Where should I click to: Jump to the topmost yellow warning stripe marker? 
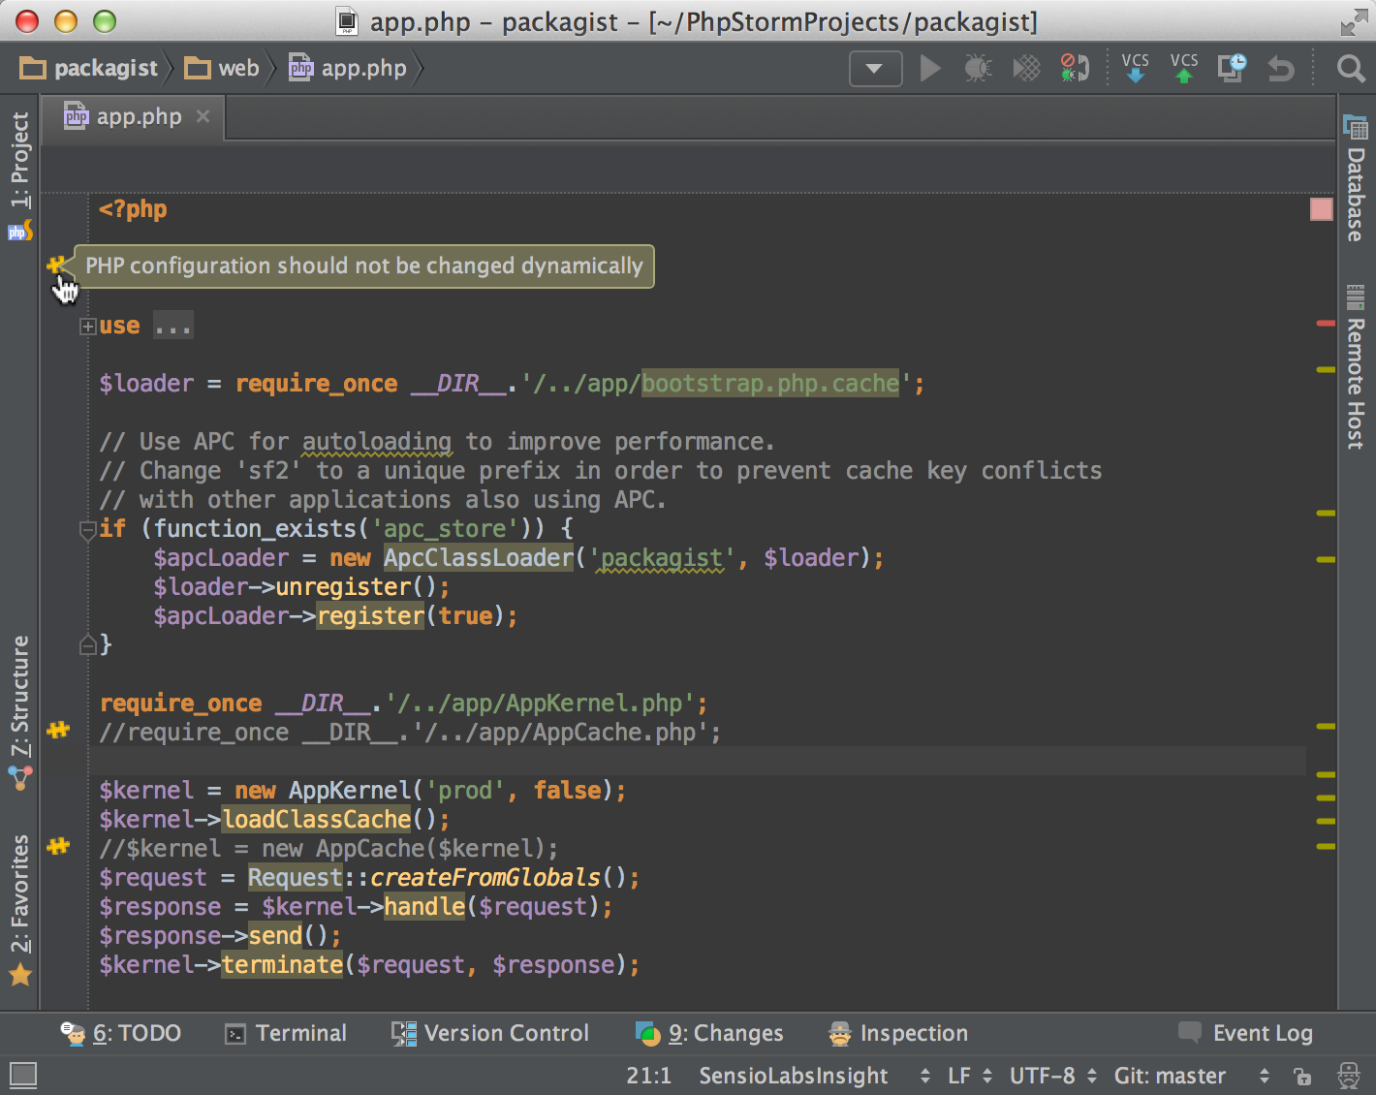coord(1326,369)
